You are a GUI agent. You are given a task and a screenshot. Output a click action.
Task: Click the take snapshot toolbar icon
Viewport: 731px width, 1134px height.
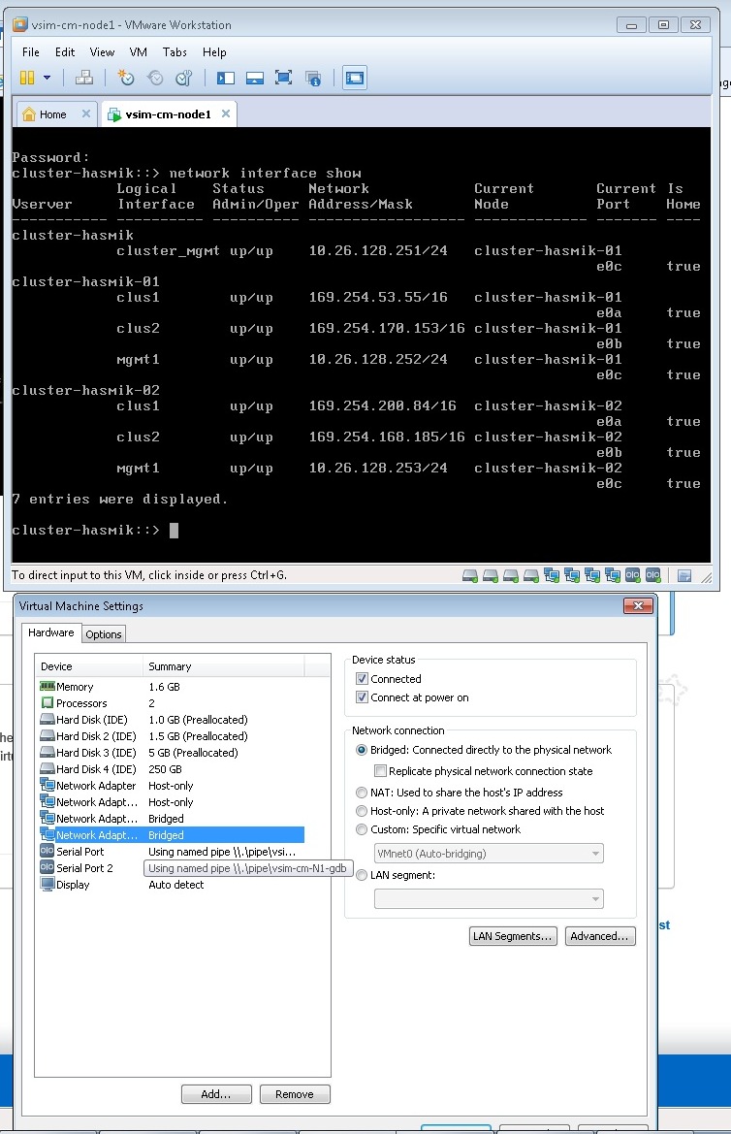tap(126, 78)
